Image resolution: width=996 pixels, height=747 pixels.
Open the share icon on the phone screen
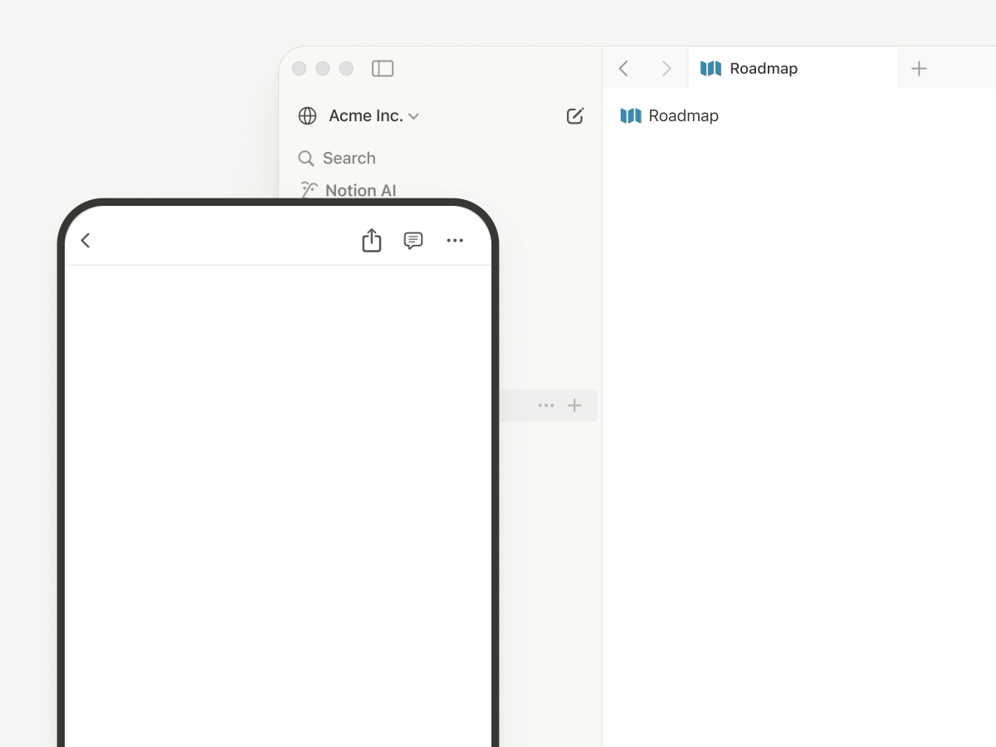pos(371,240)
